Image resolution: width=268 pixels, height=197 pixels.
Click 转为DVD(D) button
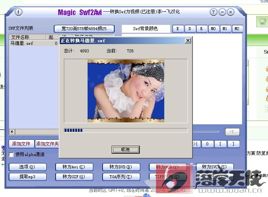(x=121, y=167)
